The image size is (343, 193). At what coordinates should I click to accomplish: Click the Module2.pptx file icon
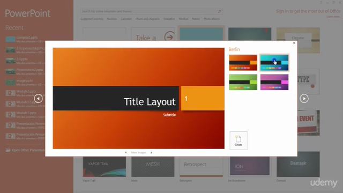(11, 93)
